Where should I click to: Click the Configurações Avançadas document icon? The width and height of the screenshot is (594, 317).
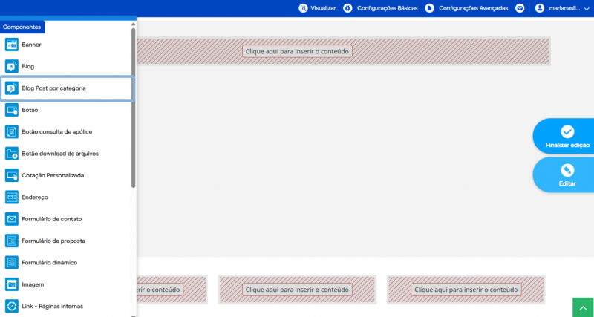tap(429, 8)
